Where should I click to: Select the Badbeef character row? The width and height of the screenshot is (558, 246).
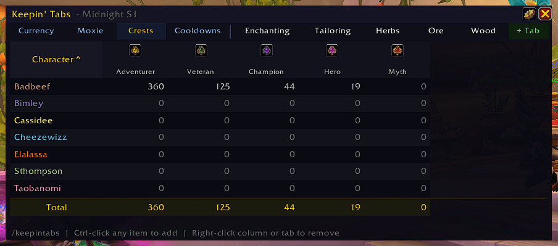[x=220, y=86]
